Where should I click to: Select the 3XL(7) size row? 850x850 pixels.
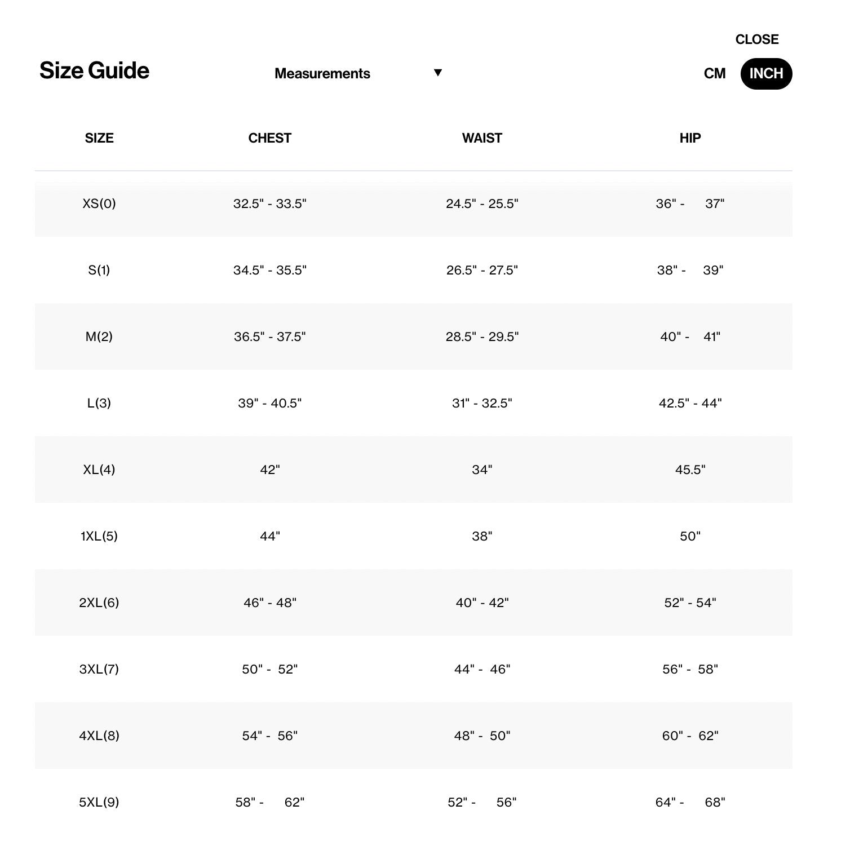click(x=414, y=669)
